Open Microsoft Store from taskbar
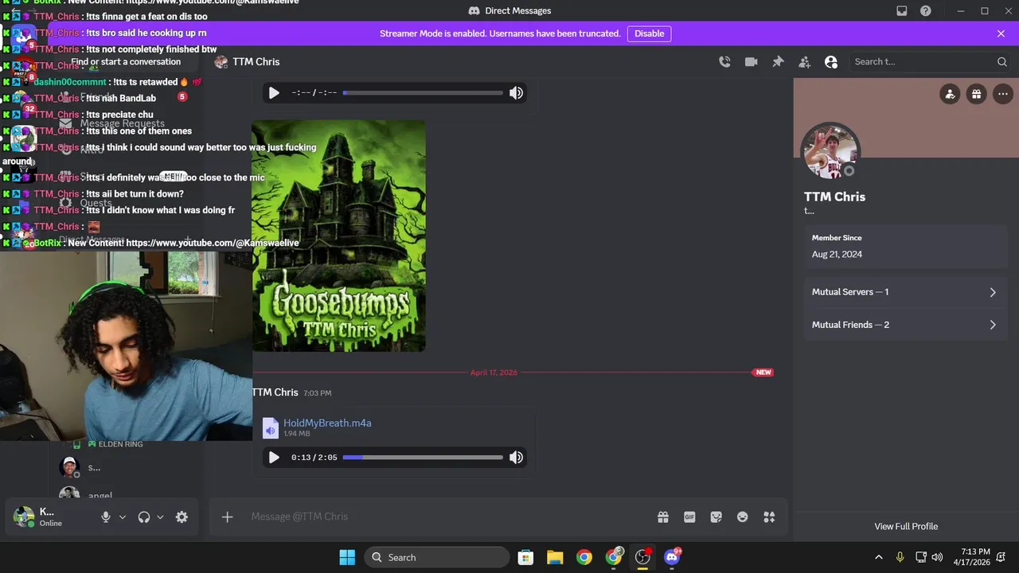This screenshot has height=573, width=1019. [525, 557]
